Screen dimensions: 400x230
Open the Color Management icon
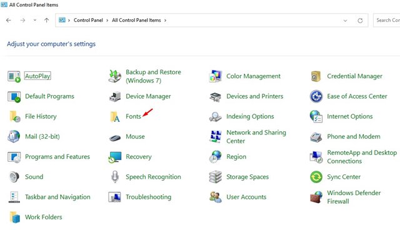click(215, 76)
